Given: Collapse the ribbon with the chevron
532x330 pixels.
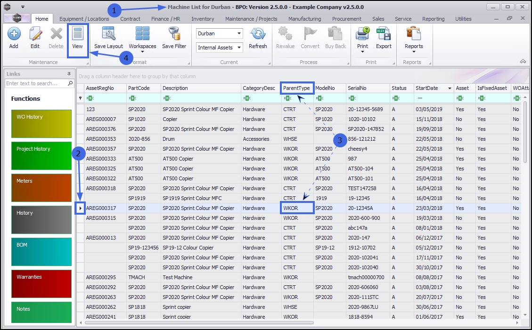Looking at the screenshot, I should (x=523, y=62).
